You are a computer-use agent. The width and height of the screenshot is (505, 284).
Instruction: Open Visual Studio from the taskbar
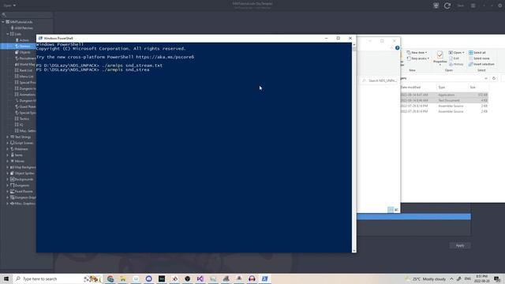point(200,278)
